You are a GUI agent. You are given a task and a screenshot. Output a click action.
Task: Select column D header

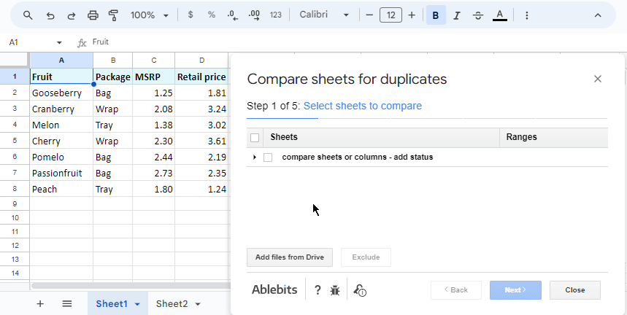(202, 61)
